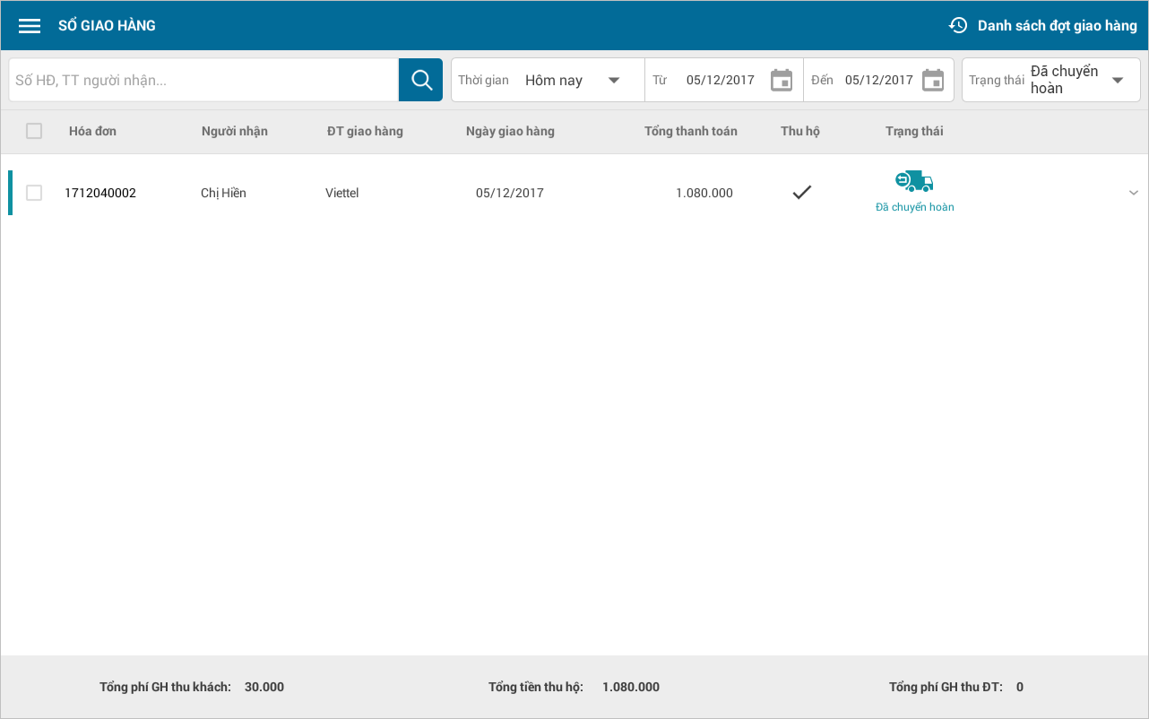Click the history clock icon
The image size is (1149, 719).
pos(958,25)
